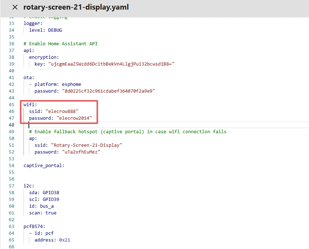Click the GPIO39 scl pin value
Viewport: 309px width, 249px height.
click(51, 199)
